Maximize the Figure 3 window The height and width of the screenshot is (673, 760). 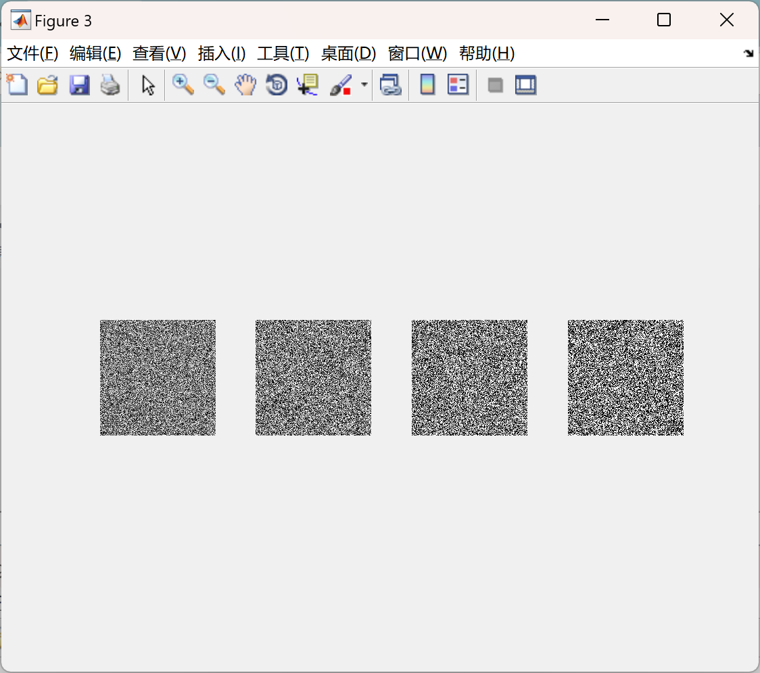click(x=663, y=20)
